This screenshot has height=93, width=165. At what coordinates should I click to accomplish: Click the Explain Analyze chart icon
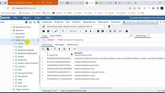103,31
